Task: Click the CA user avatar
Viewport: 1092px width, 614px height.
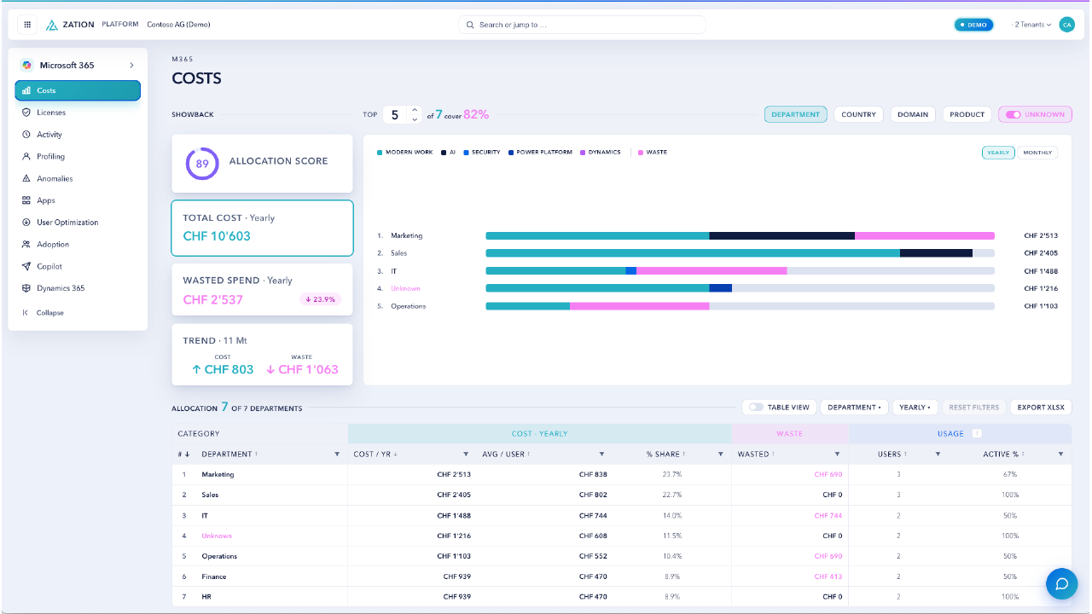Action: point(1066,25)
